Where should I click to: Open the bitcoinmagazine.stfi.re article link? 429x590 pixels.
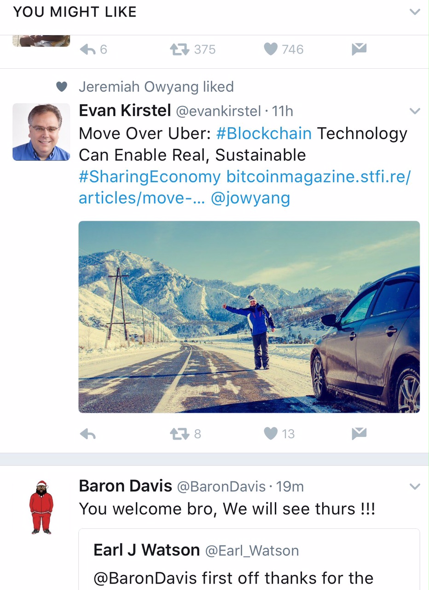tap(318, 177)
